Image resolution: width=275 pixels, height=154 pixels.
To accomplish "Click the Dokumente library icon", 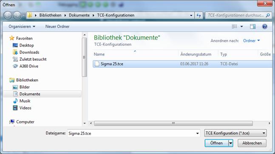I will pyautogui.click(x=15, y=94).
